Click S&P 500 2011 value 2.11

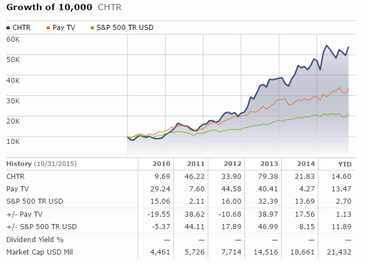click(x=197, y=201)
